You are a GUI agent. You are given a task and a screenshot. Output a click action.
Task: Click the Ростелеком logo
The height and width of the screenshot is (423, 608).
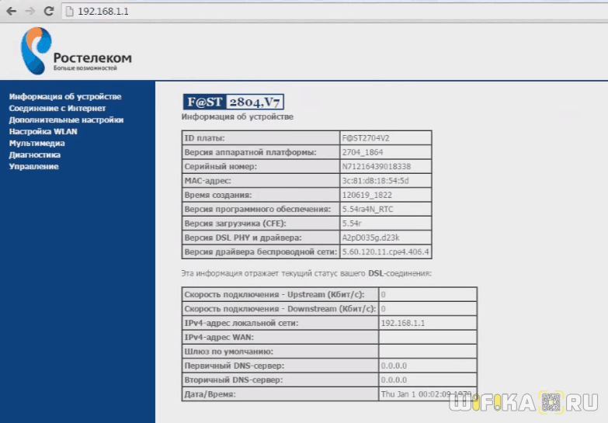[76, 50]
